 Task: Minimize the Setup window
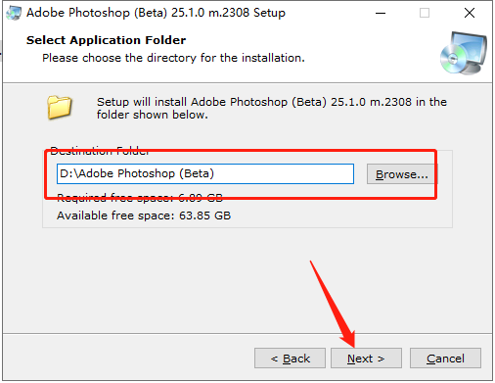click(x=381, y=13)
